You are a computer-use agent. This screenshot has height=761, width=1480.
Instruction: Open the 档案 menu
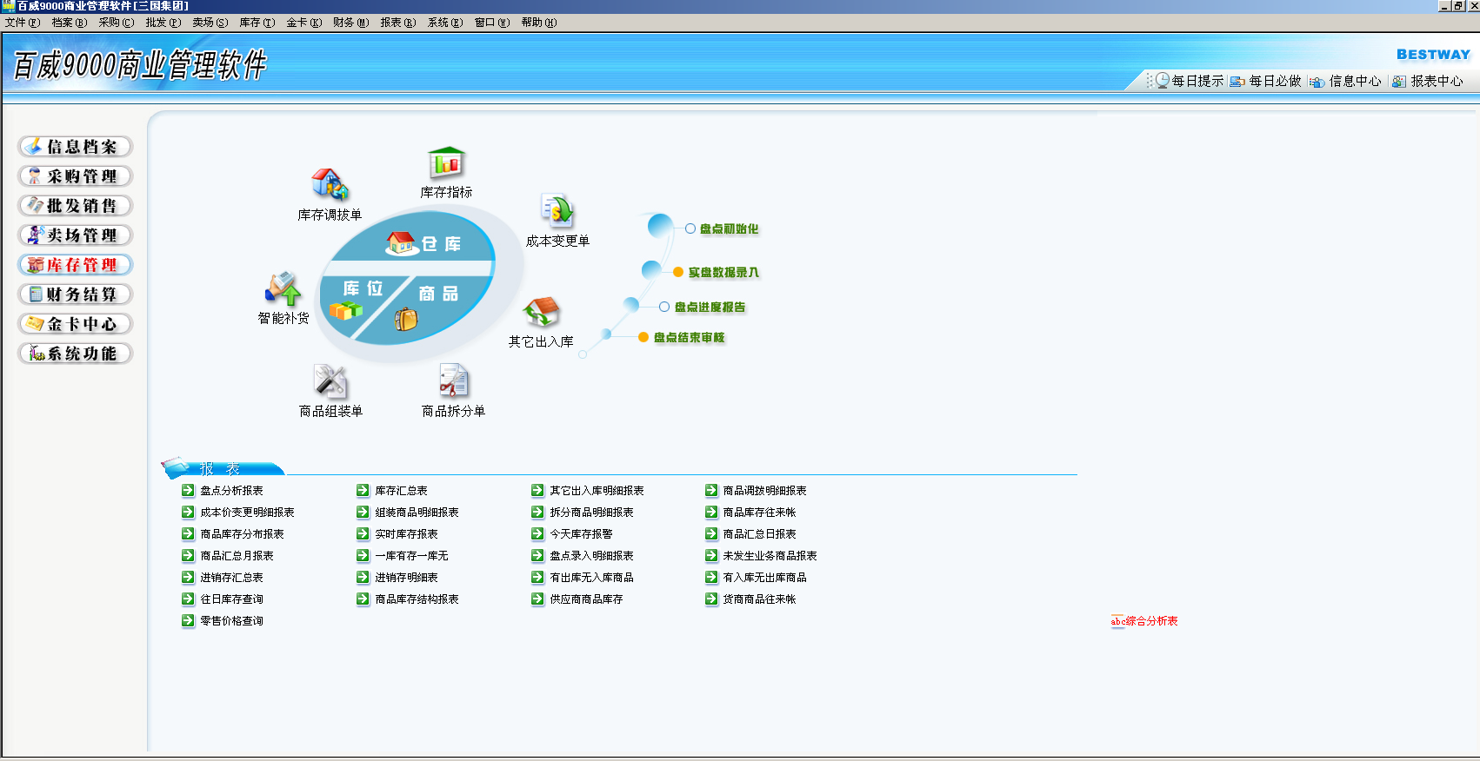point(70,23)
